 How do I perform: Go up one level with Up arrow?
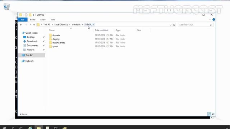tap(34, 25)
